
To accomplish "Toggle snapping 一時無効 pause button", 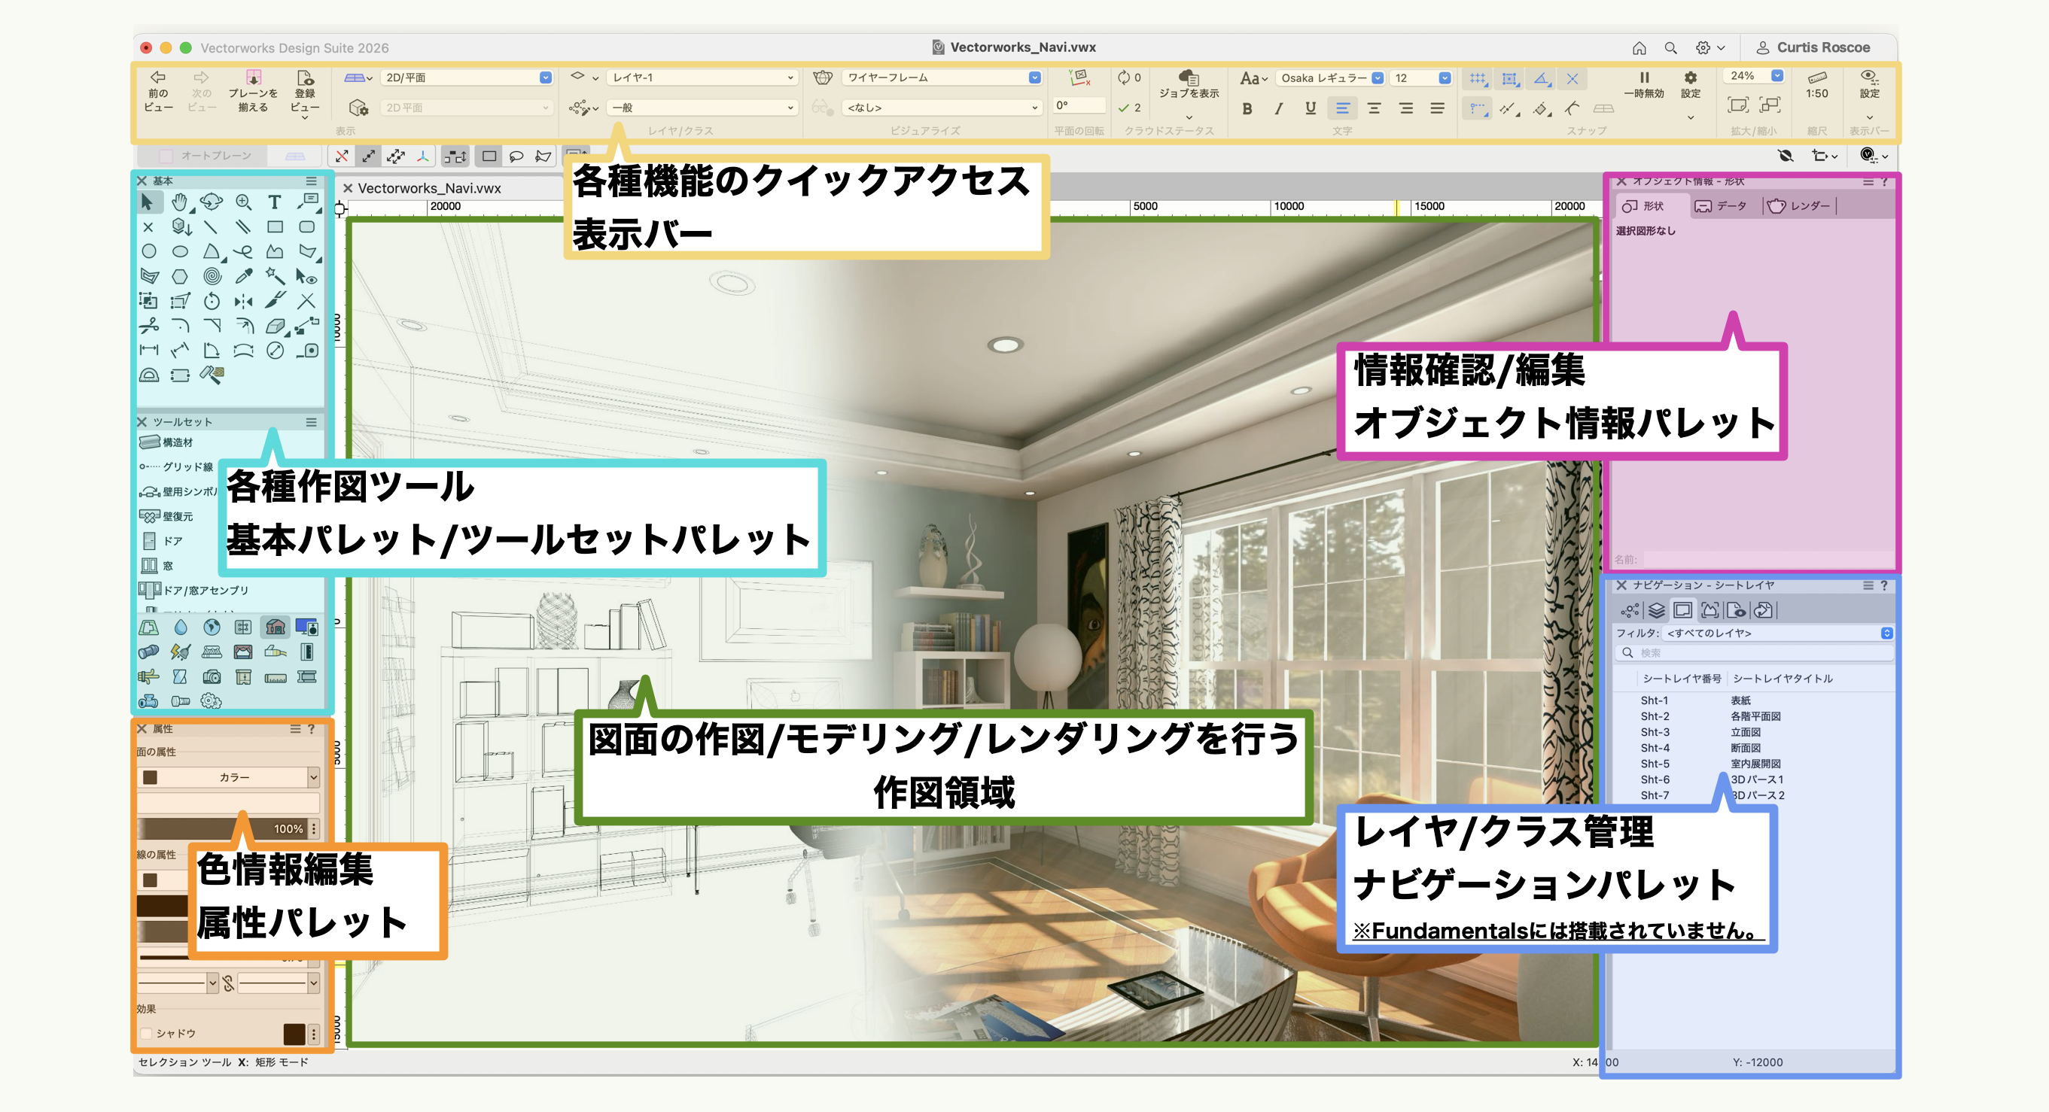I will [1644, 78].
